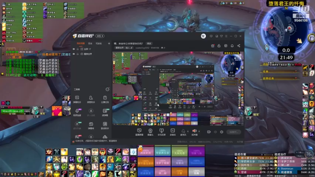Select the 造成伤害 meter header

coord(240,154)
